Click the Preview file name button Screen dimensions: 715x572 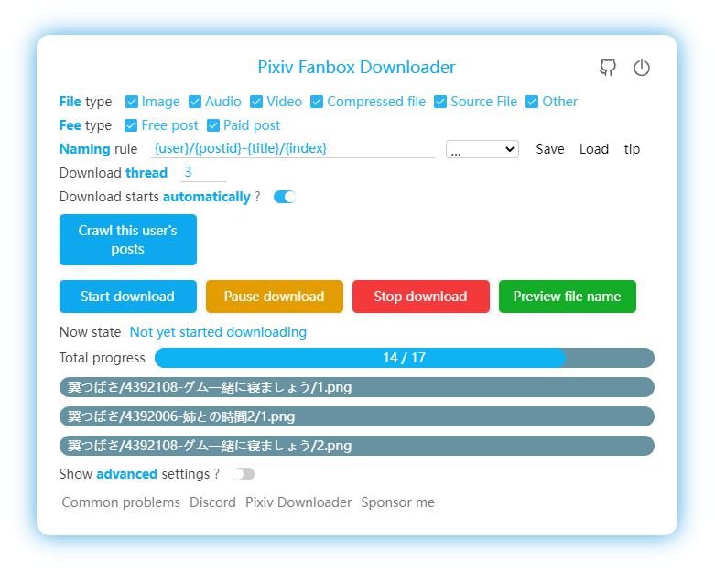tap(568, 297)
